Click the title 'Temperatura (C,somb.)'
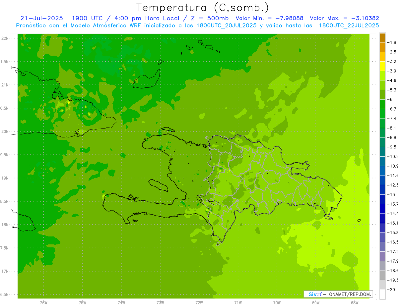This screenshot has height=307, width=398. (x=203, y=8)
